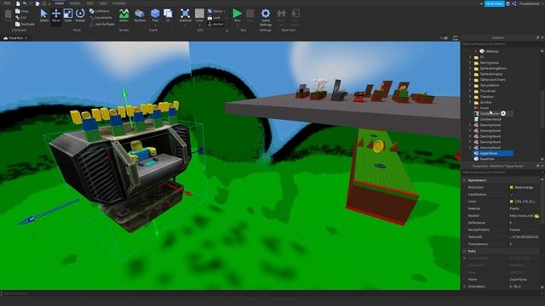545x306 pixels.
Task: Expand the Zombie folder
Action: (x=470, y=102)
